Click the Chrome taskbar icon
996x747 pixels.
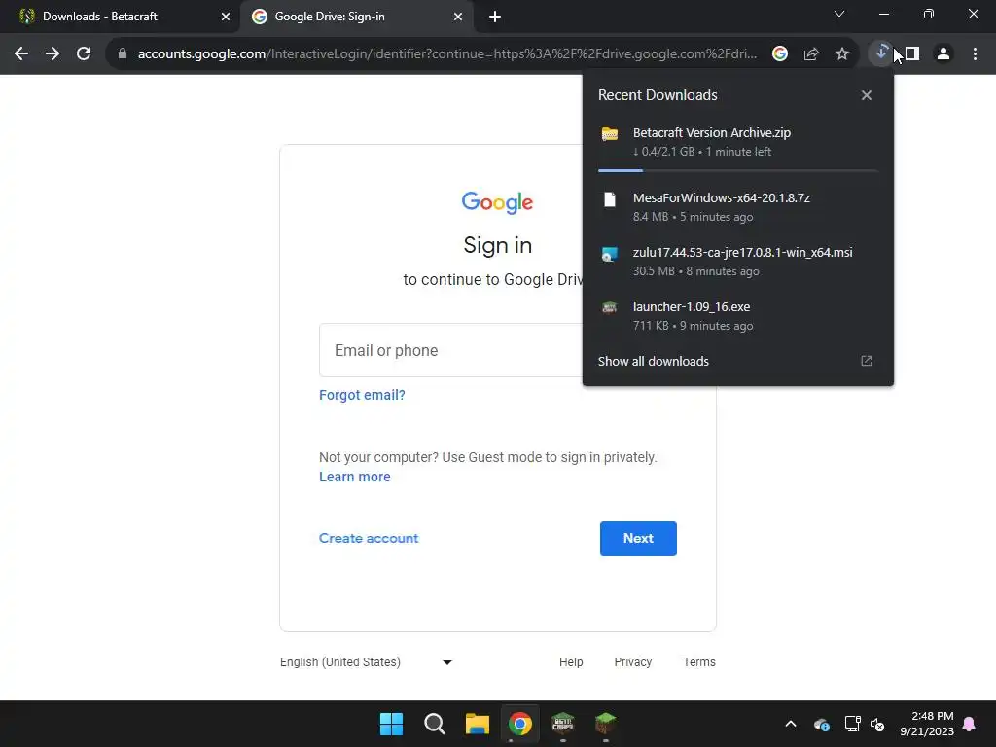coord(520,724)
